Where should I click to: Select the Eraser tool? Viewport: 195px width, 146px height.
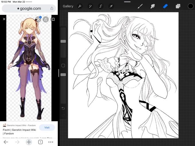tap(165, 6)
